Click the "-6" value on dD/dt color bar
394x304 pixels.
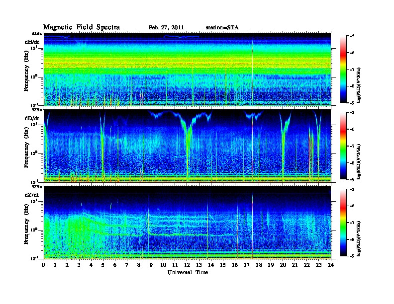click(352, 129)
